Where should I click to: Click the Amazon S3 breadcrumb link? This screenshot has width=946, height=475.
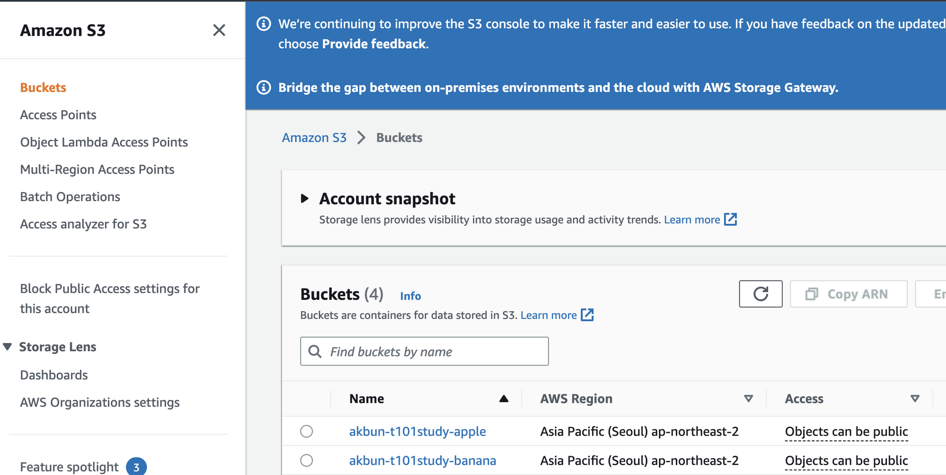click(x=314, y=138)
